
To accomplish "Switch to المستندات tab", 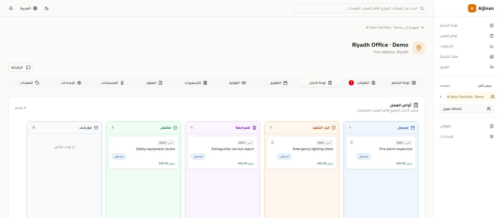I will (x=113, y=83).
